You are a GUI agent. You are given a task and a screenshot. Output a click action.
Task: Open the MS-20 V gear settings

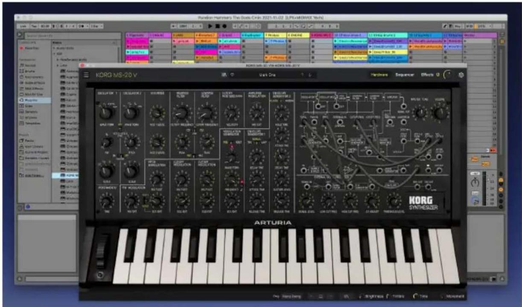coord(461,75)
